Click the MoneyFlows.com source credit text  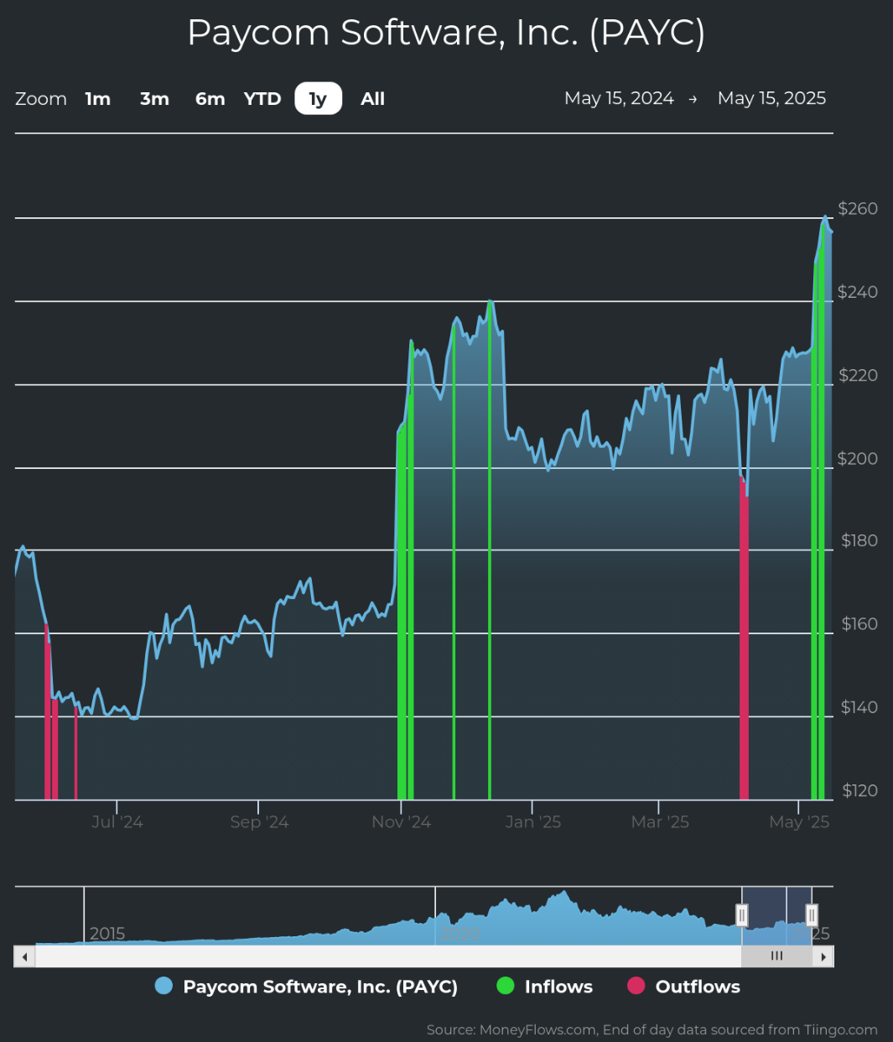coord(652,1029)
